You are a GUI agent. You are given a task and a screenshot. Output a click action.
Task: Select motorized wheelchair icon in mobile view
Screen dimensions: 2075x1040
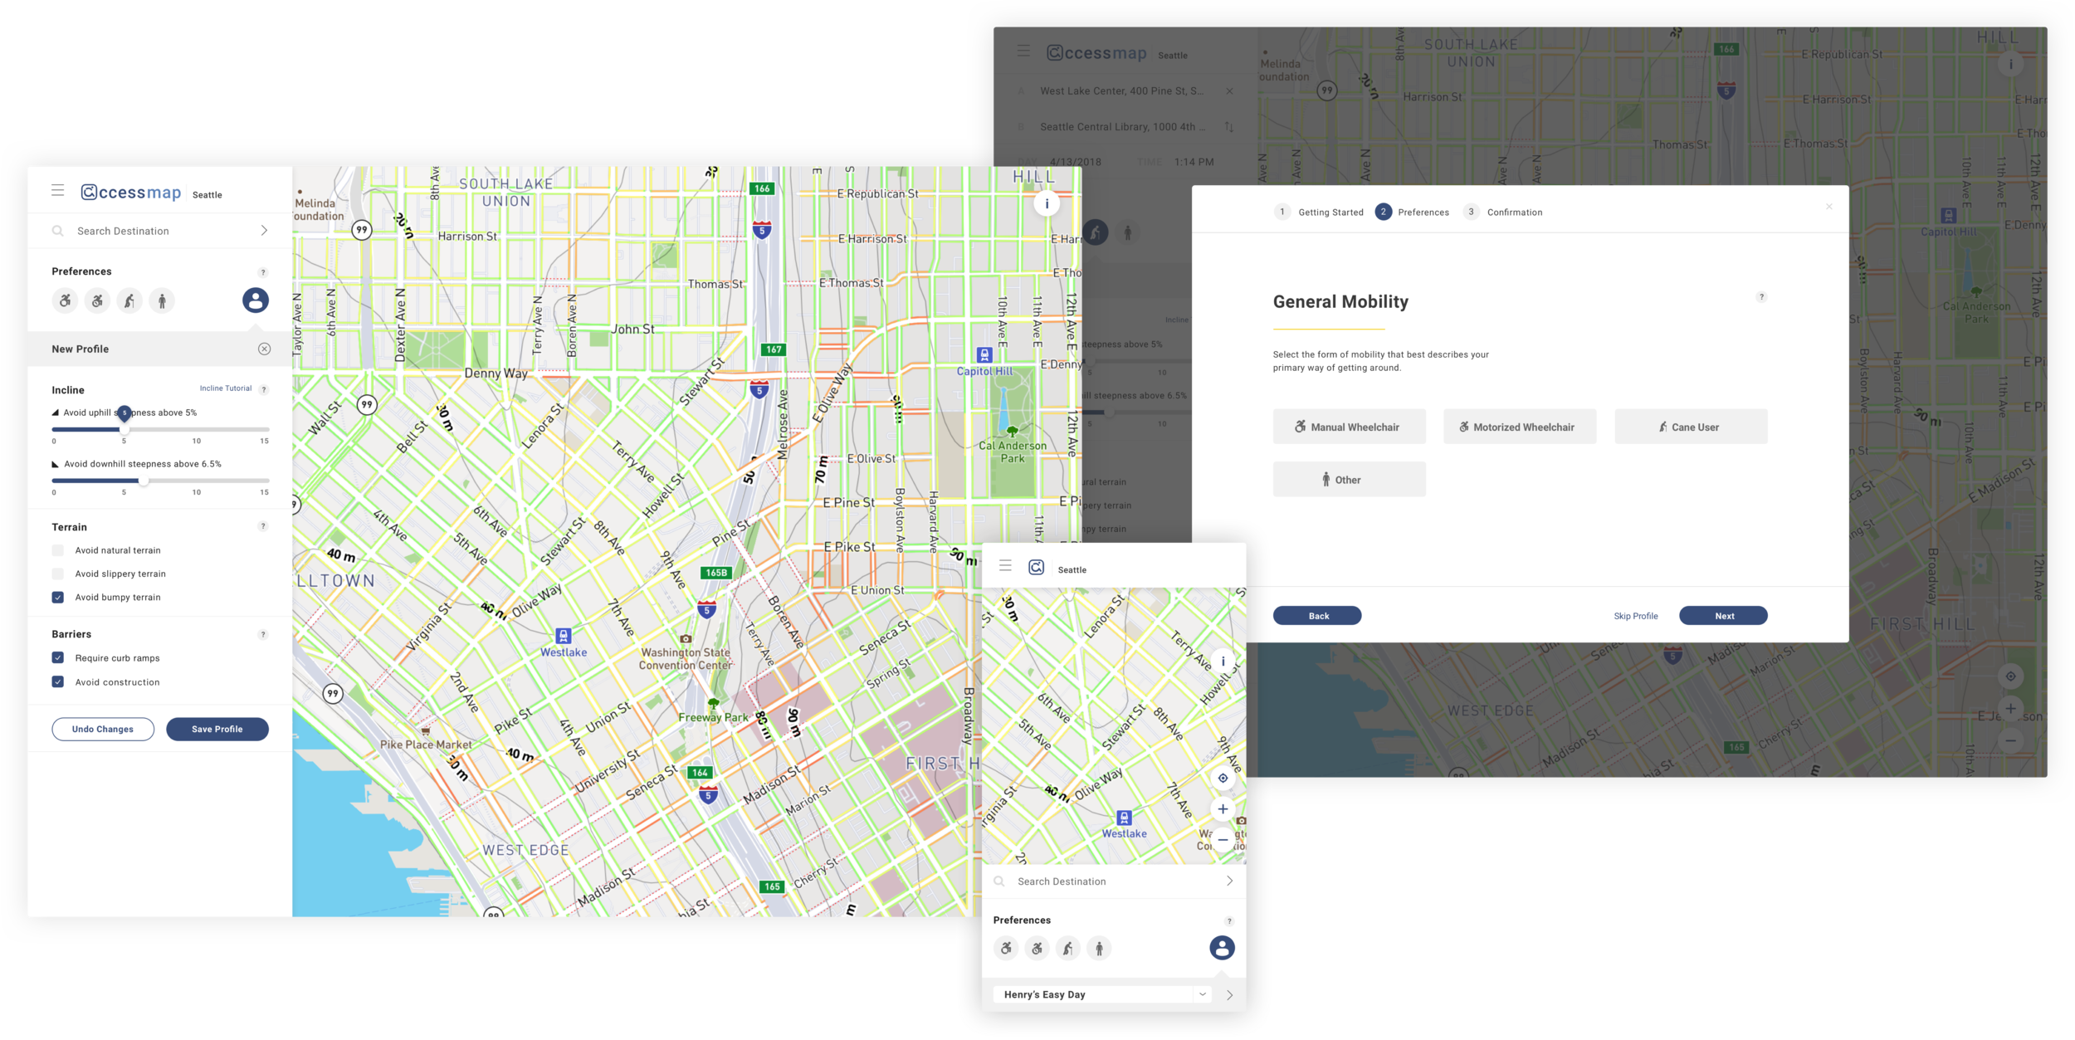click(x=1037, y=948)
